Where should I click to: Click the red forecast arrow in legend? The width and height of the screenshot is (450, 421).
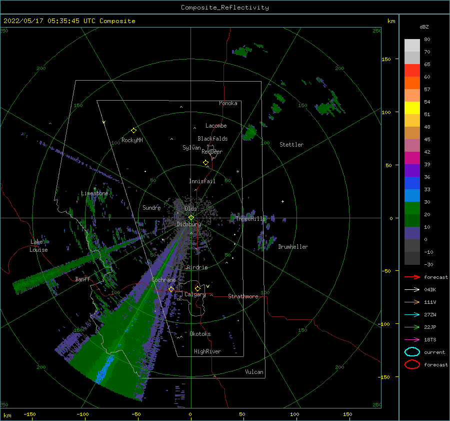[412, 277]
